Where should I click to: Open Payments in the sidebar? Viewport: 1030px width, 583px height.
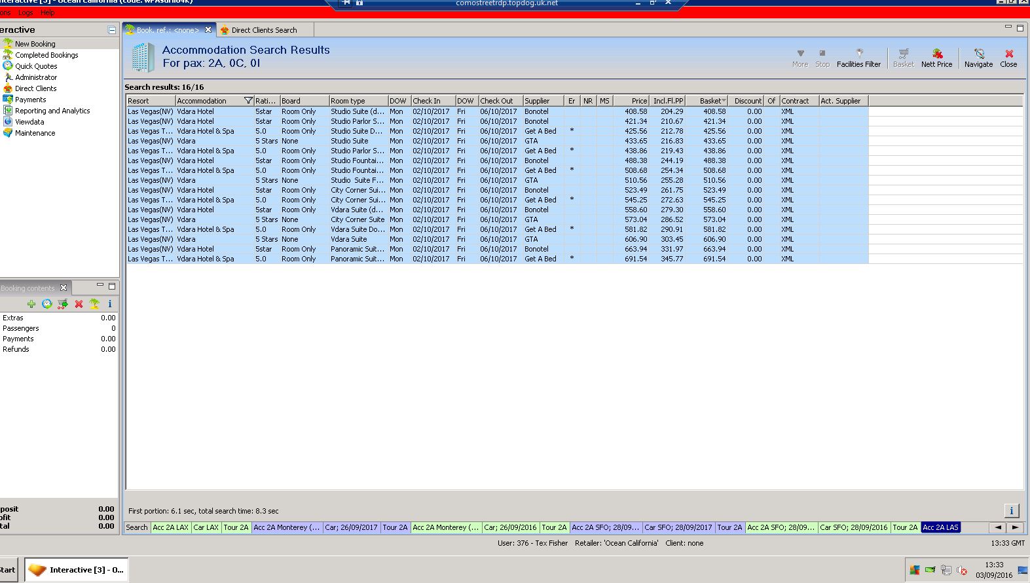[x=30, y=100]
